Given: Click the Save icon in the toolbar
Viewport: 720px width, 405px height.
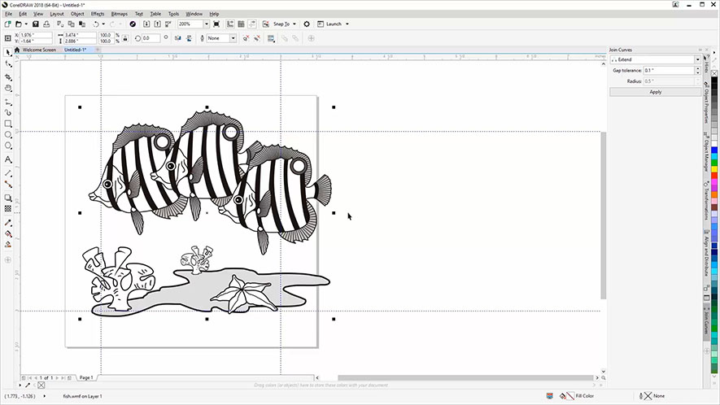Looking at the screenshot, I should tap(36, 24).
